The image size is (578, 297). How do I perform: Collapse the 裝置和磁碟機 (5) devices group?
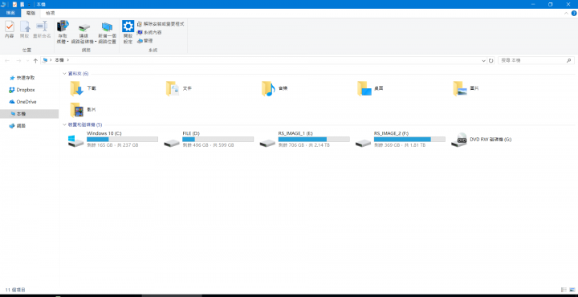pos(64,125)
